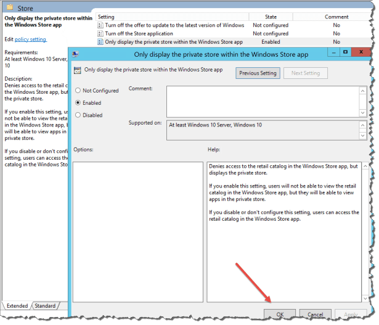Switch to the Standard tab

(x=45, y=306)
